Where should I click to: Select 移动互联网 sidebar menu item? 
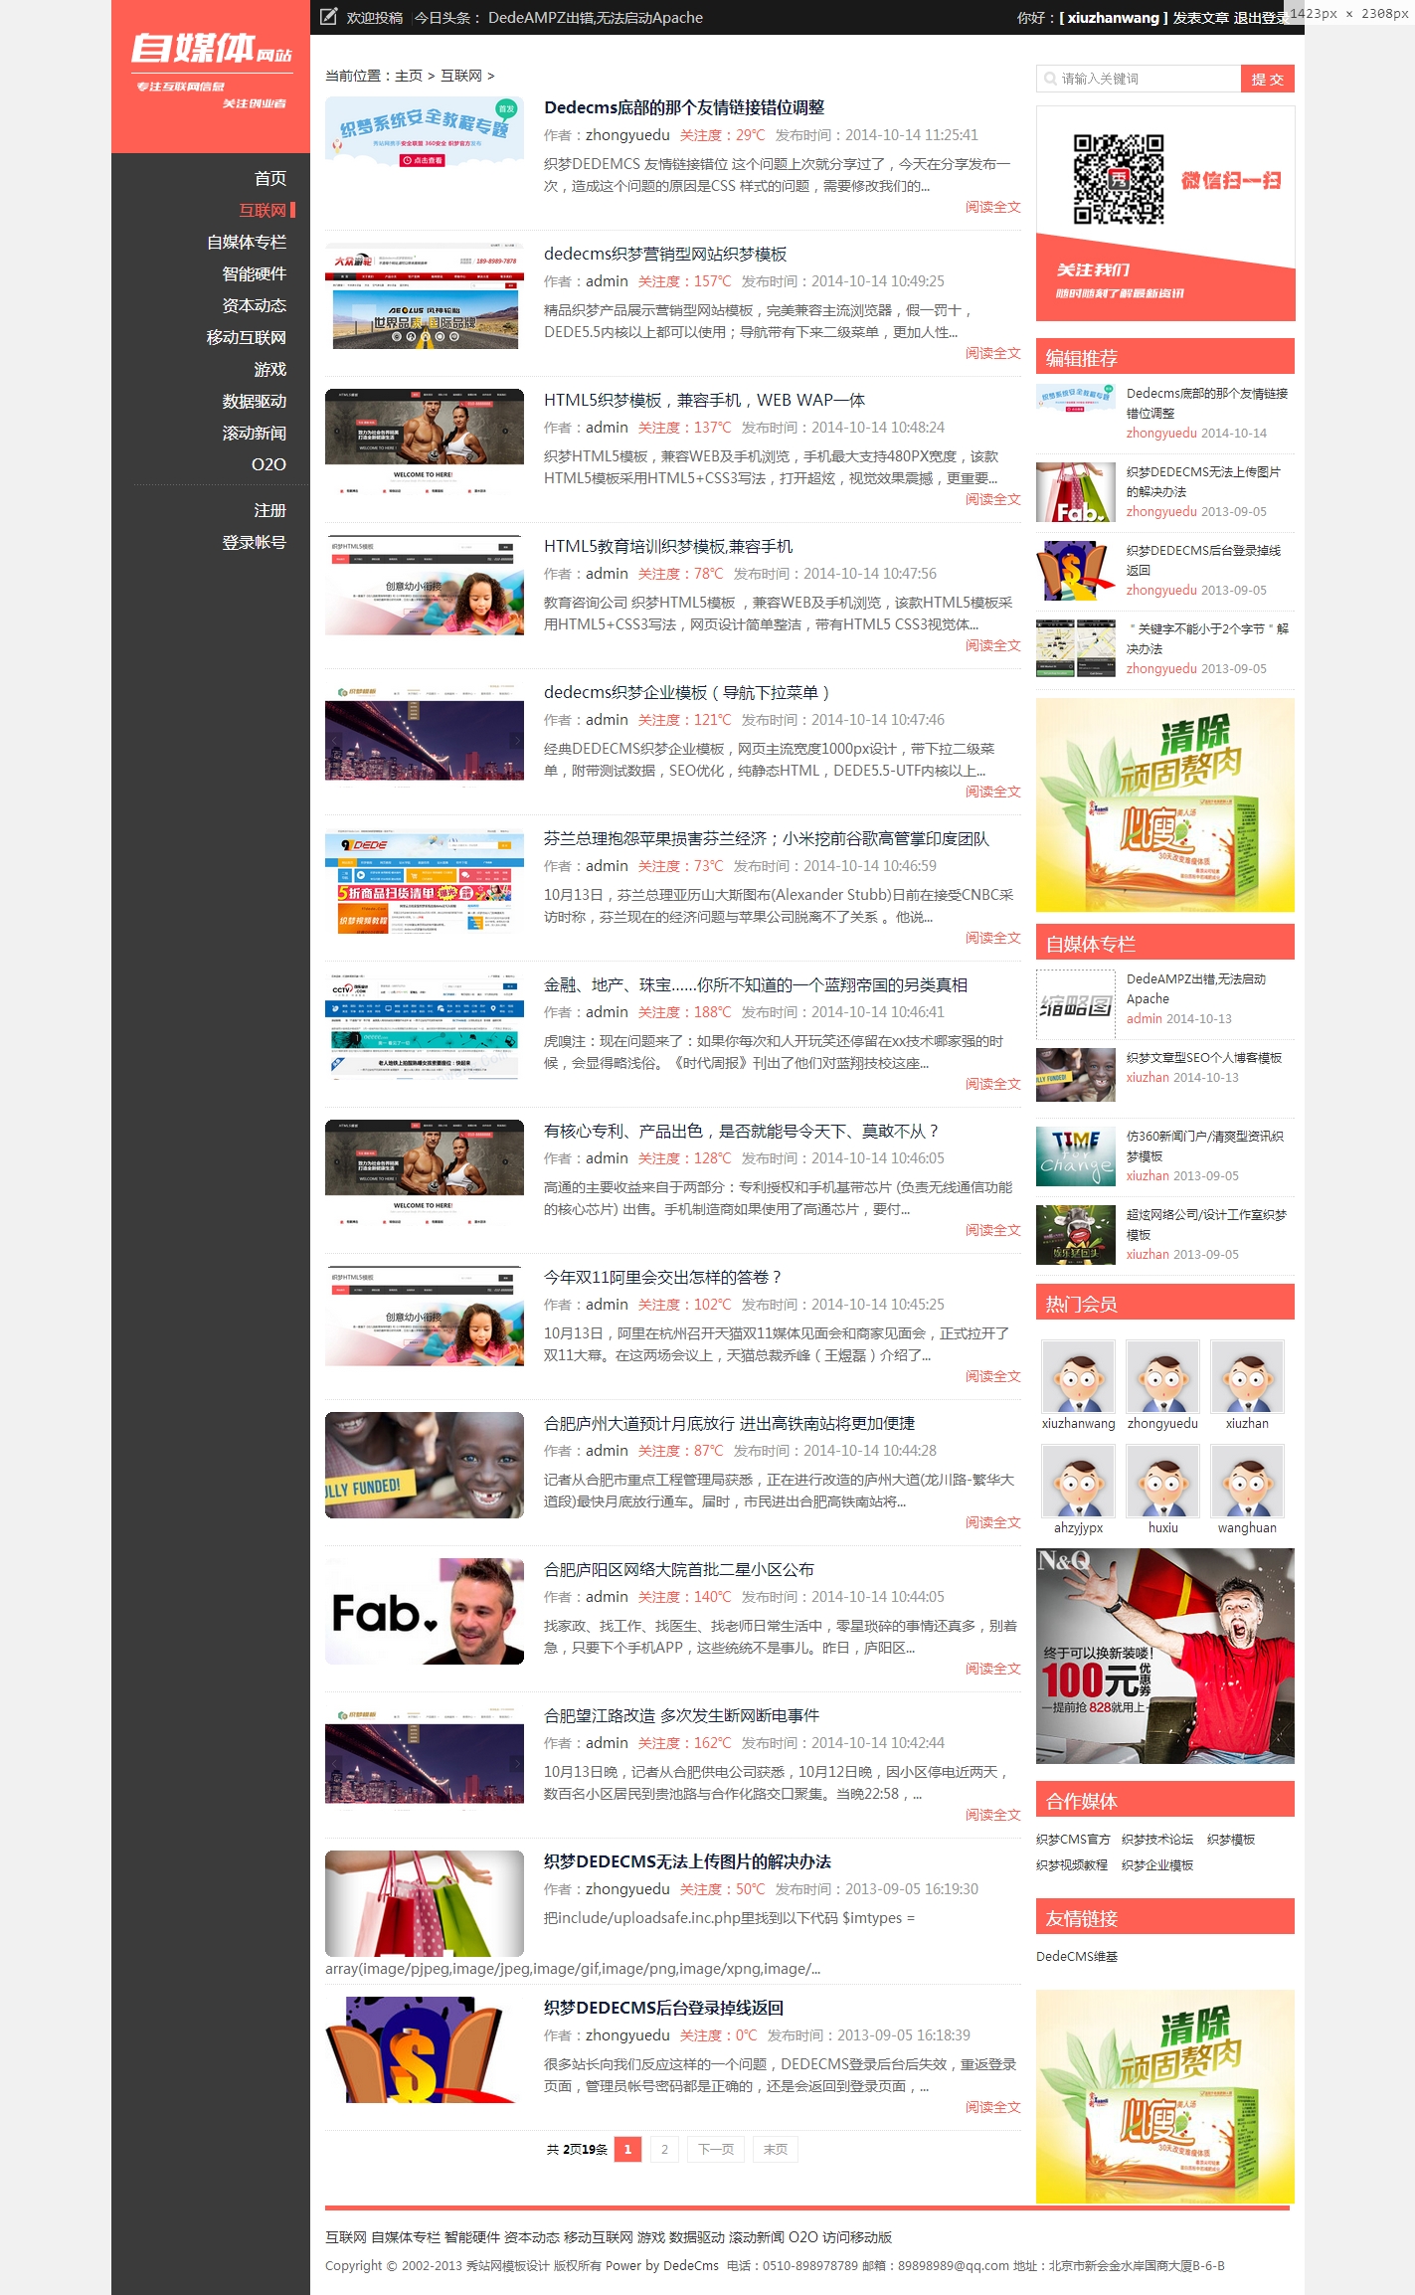point(246,337)
